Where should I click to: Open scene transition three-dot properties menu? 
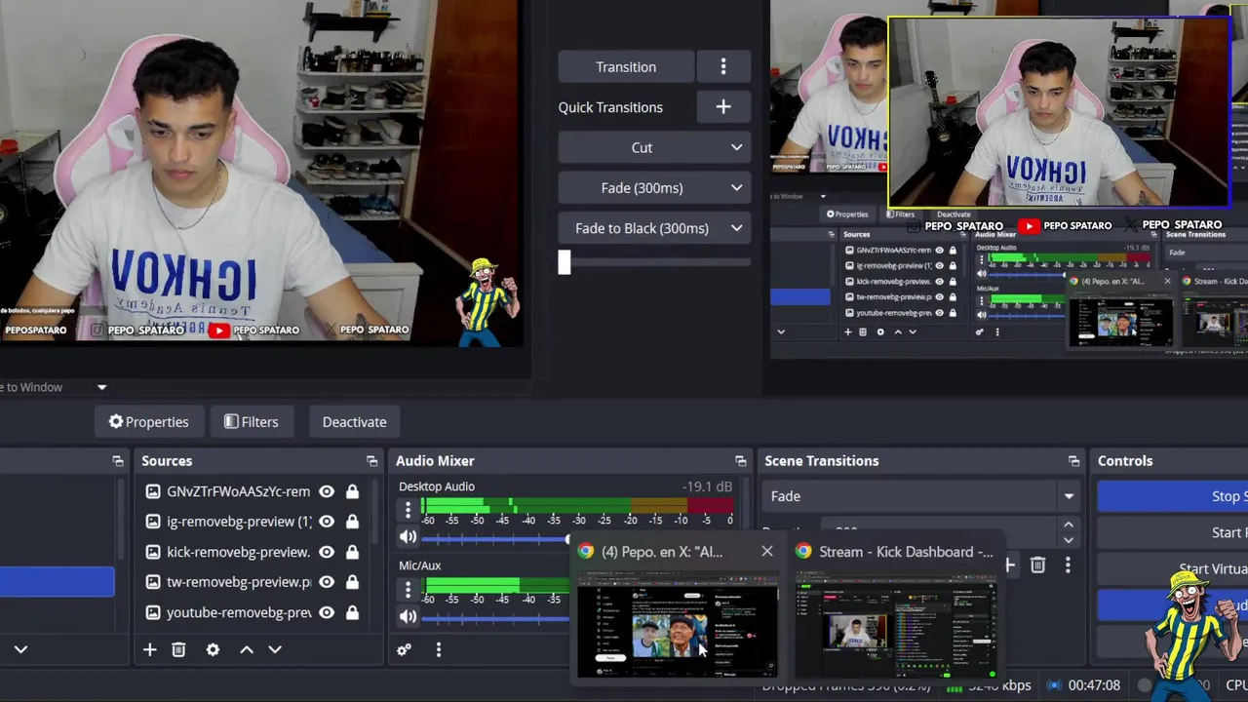point(1068,565)
